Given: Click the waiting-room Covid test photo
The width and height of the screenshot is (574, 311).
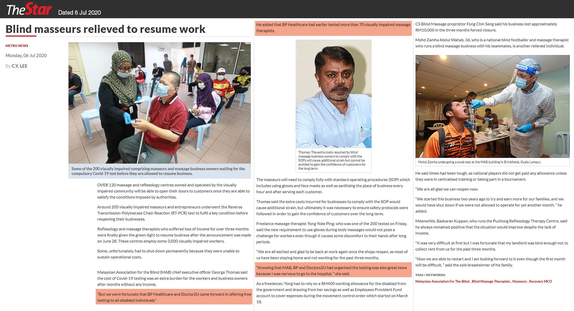Looking at the screenshot, I should click(160, 103).
